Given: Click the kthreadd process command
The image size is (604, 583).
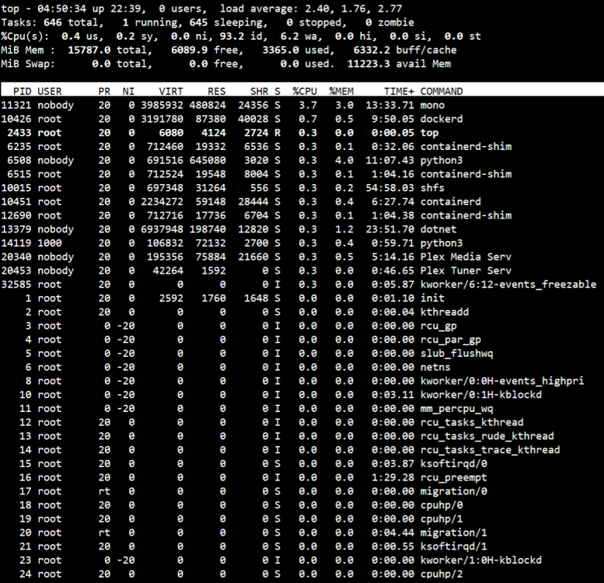Looking at the screenshot, I should click(x=445, y=312).
